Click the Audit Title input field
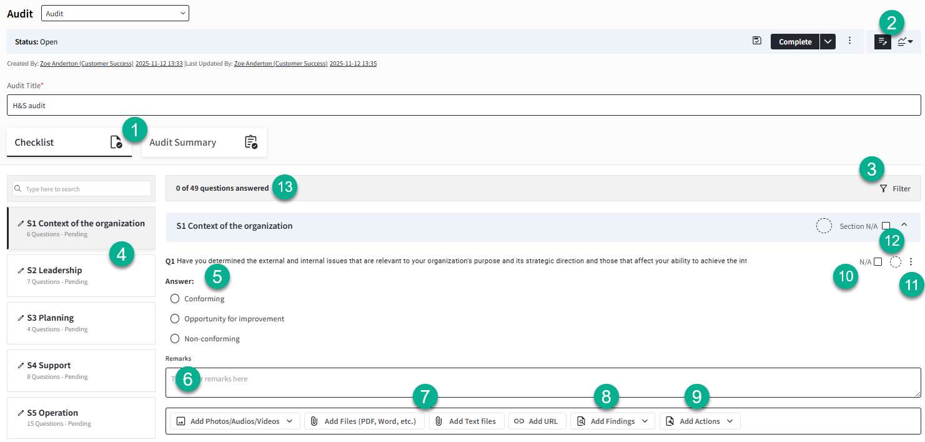 click(463, 105)
